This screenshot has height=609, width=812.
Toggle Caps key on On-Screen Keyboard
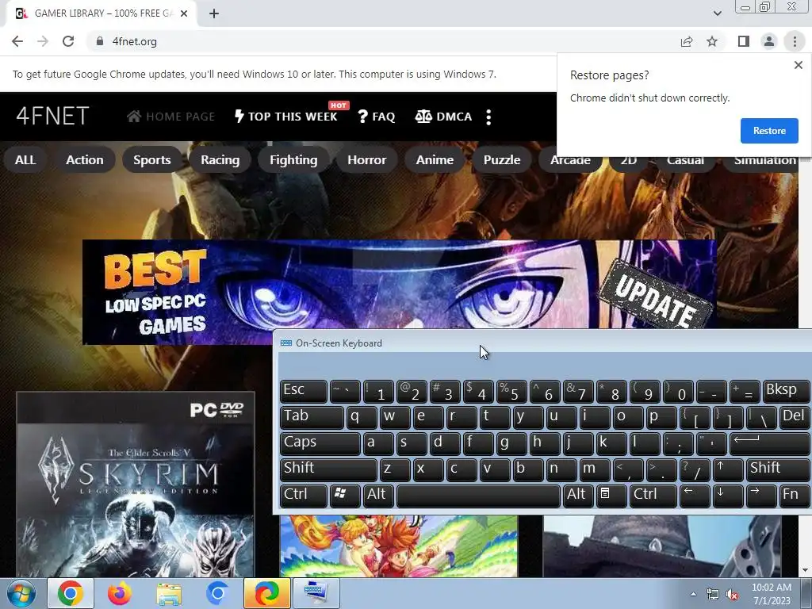[x=320, y=442]
